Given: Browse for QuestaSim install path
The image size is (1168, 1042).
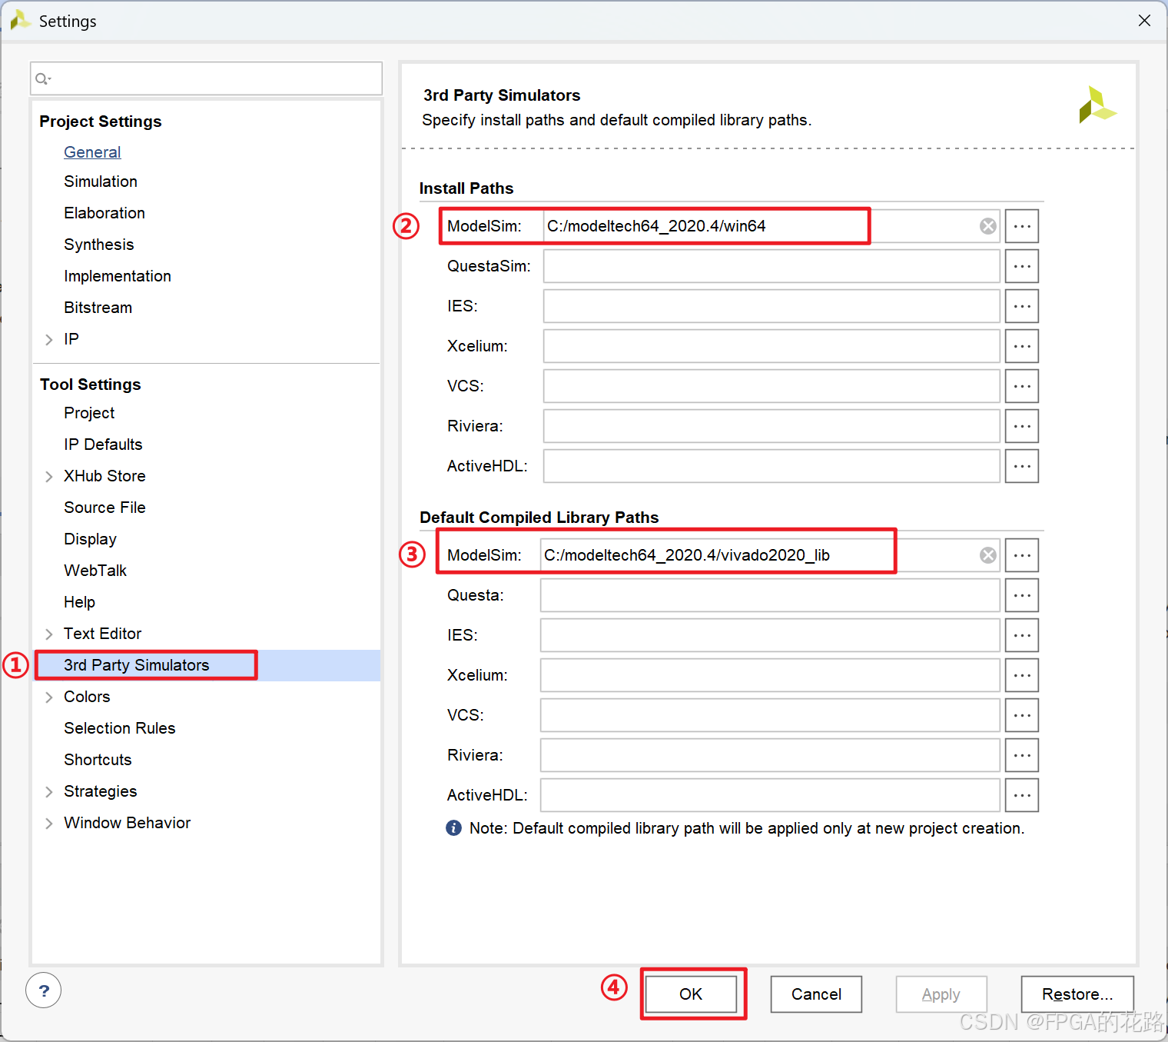Looking at the screenshot, I should pyautogui.click(x=1022, y=266).
